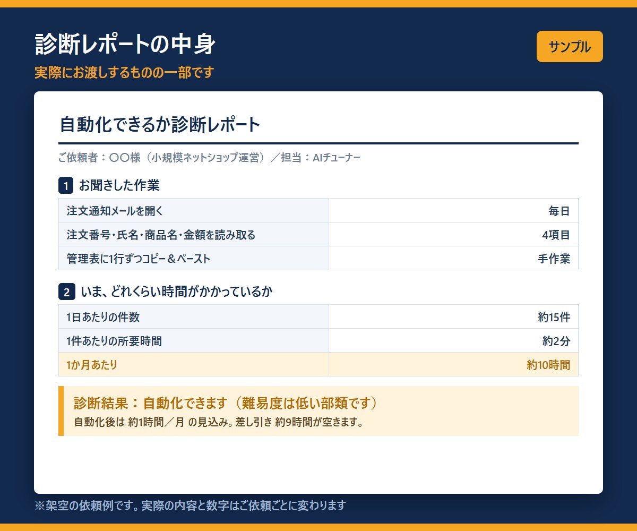
Task: Select the cell 注文番号・氏名・商品名・金額を読み取る
Action: 194,234
